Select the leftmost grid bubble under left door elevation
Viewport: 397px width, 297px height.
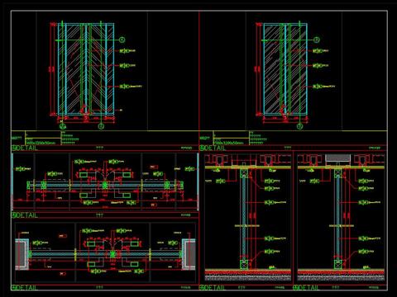63,126
